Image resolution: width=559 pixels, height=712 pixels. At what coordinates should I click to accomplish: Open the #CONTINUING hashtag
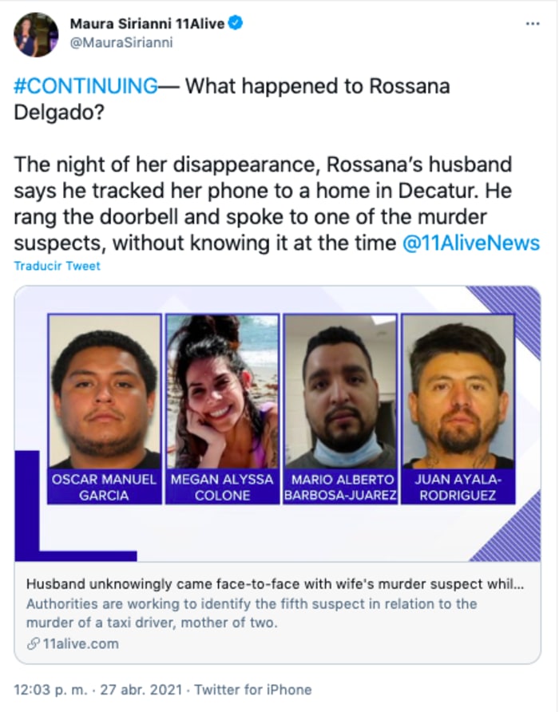[86, 86]
